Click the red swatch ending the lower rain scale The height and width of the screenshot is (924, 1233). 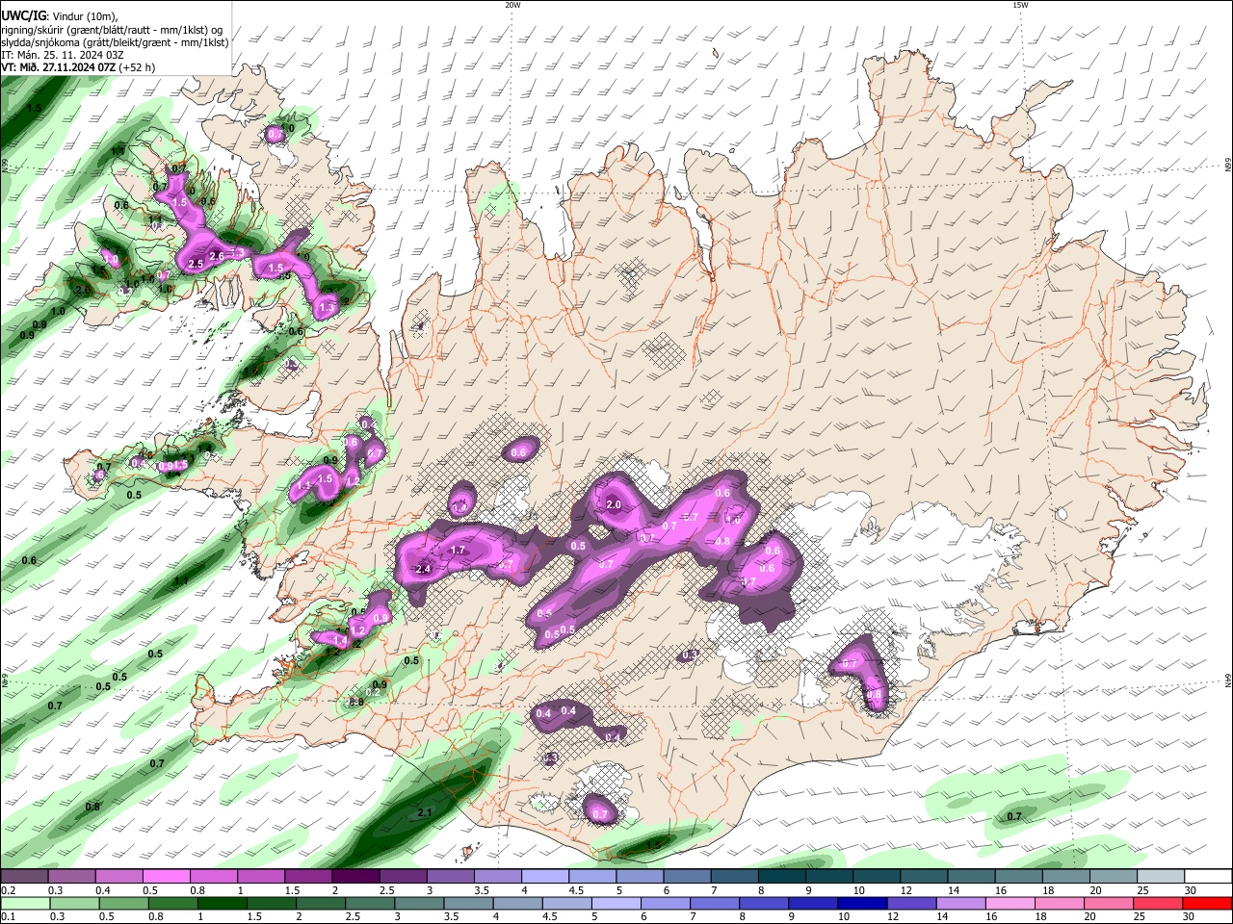(1209, 904)
